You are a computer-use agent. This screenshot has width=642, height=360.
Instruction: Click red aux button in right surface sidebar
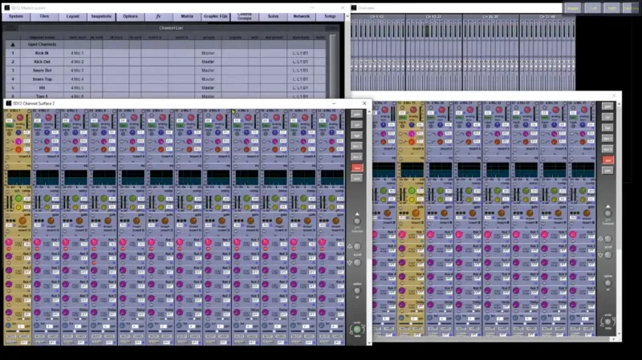[608, 160]
